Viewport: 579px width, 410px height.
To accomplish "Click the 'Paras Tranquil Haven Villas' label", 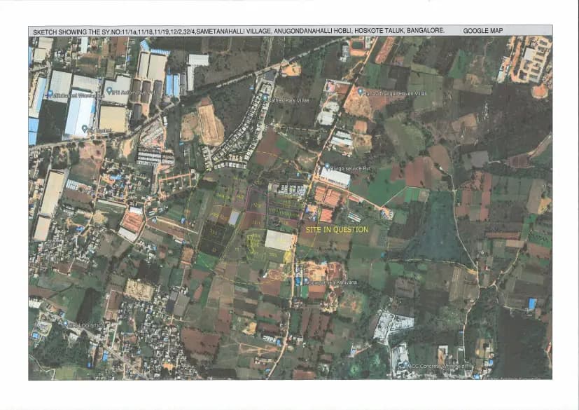I will [395, 93].
